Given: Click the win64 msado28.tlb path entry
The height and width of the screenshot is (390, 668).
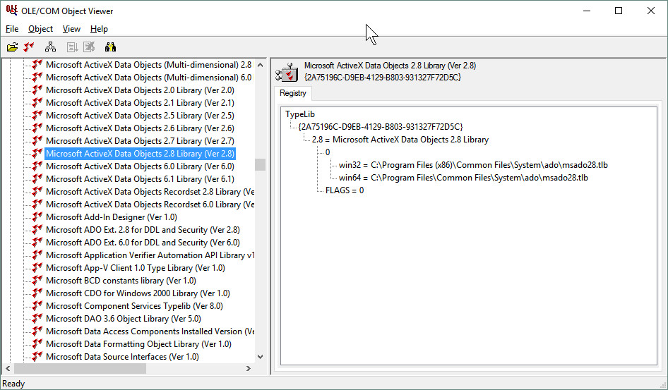Looking at the screenshot, I should tap(463, 178).
